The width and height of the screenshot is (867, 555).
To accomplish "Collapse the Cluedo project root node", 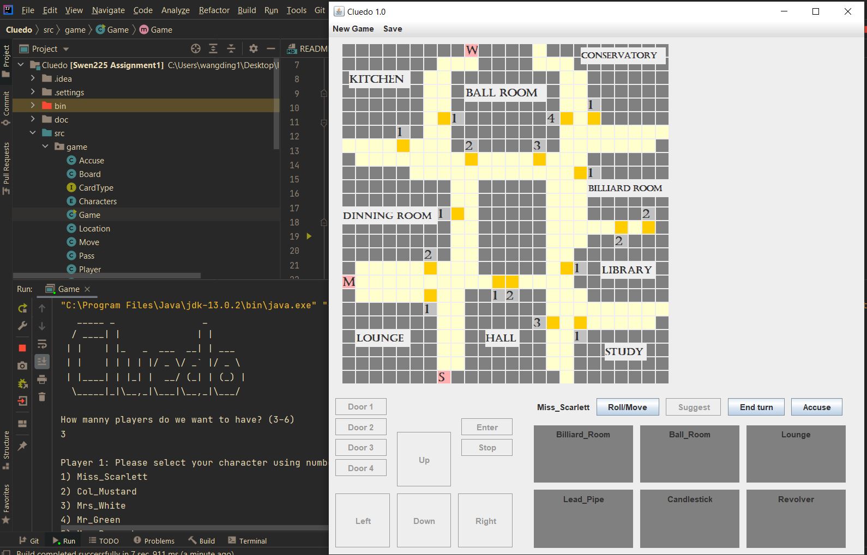I will (21, 65).
